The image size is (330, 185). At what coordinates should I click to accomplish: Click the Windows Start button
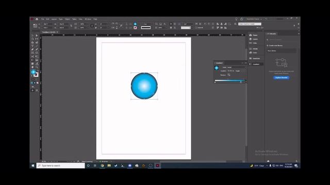(x=33, y=165)
